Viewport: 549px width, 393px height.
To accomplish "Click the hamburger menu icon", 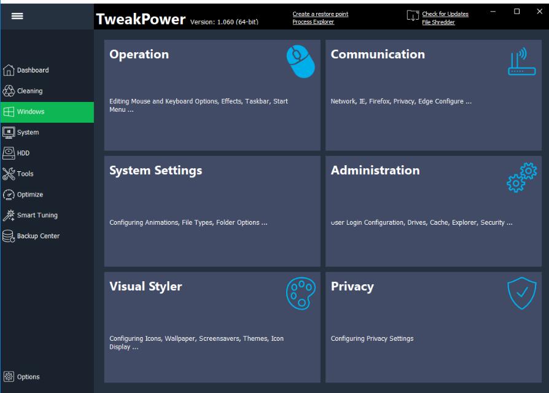I will coord(17,17).
